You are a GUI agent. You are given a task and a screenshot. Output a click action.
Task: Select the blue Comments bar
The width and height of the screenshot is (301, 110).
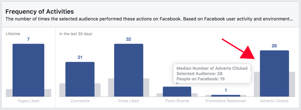(80, 79)
